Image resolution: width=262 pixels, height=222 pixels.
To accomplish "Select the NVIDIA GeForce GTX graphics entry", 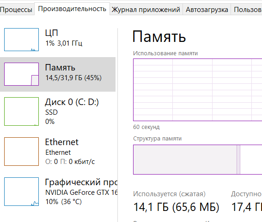I will [58, 192].
